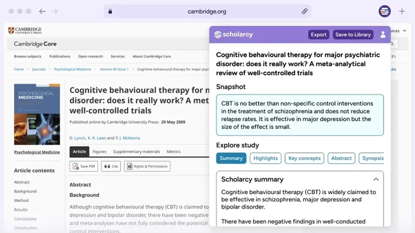Open the Scholarcy browser extension icon
The height and width of the screenshot is (233, 415).
[x=384, y=11]
